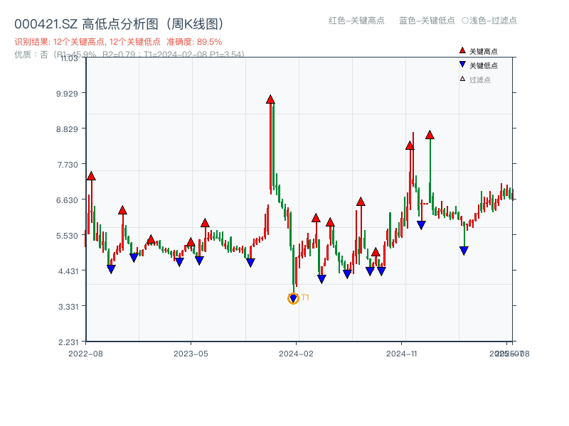Click the red triangle marker at the tallest peak

click(270, 99)
